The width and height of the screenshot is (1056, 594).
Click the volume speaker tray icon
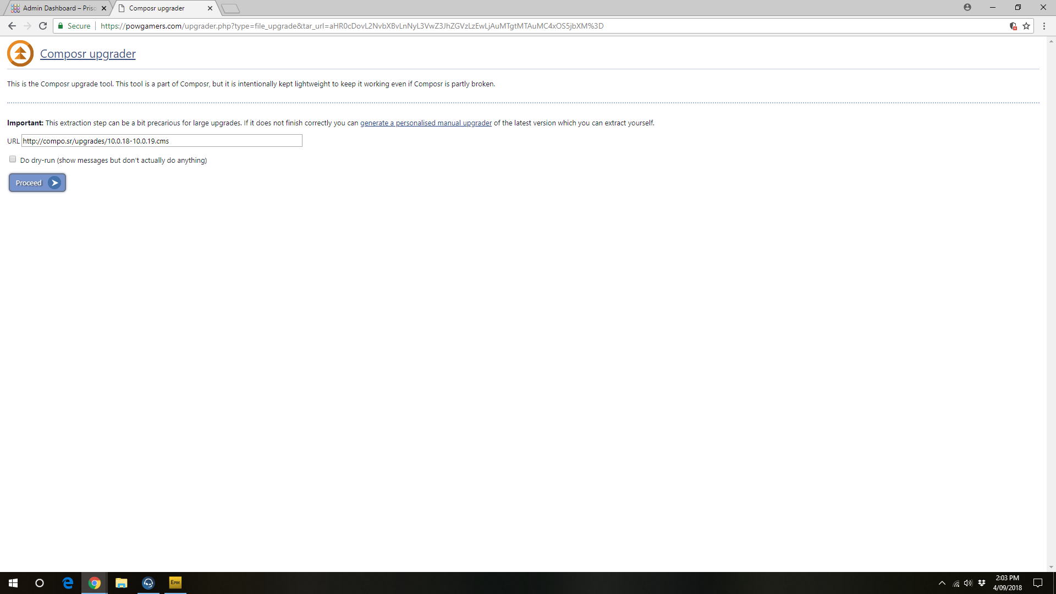[x=968, y=583]
